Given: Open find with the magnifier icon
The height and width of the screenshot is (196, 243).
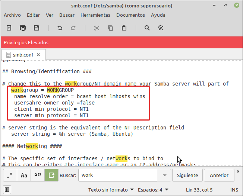Looking at the screenshot, I should tap(147, 28).
